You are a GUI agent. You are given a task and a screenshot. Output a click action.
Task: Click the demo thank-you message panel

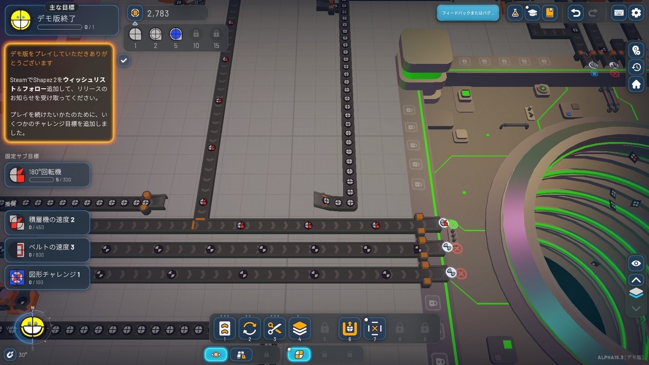click(x=59, y=93)
